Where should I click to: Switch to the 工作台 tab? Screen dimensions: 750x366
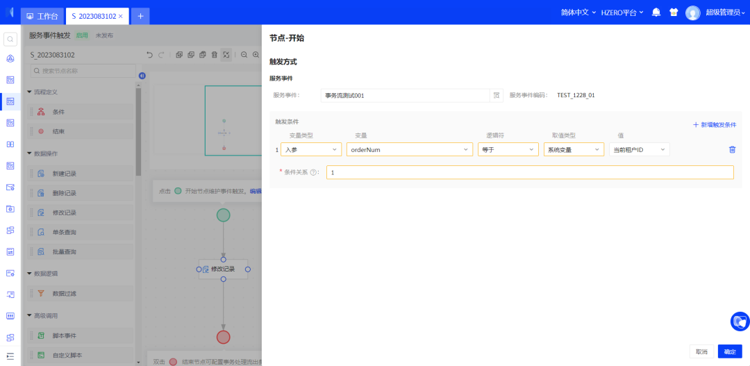(42, 16)
